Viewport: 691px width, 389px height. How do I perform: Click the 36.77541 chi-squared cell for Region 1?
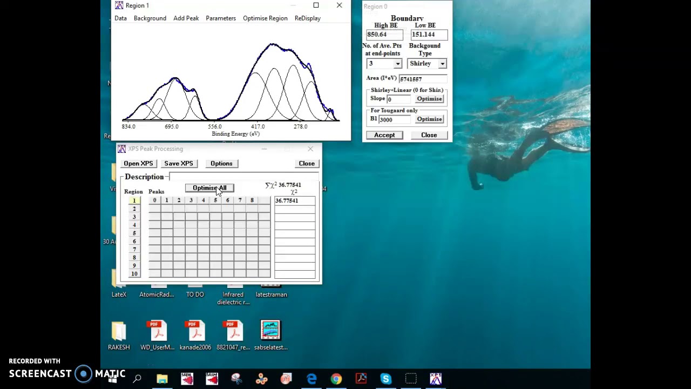295,200
